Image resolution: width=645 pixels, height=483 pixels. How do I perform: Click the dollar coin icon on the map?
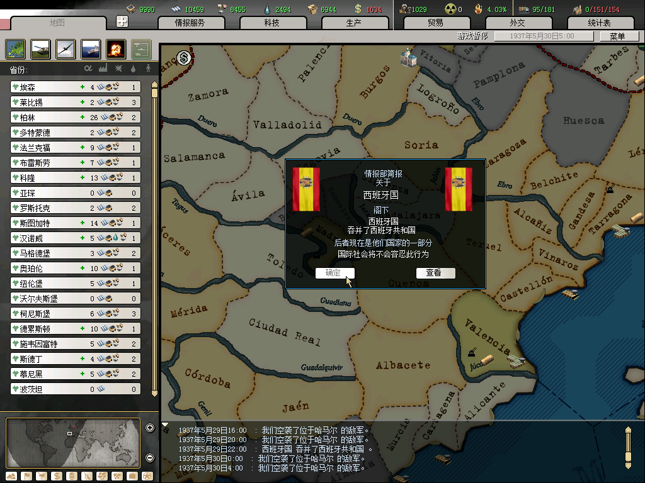[184, 58]
